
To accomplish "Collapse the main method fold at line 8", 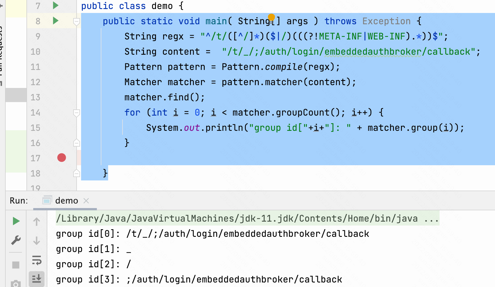I will [76, 21].
